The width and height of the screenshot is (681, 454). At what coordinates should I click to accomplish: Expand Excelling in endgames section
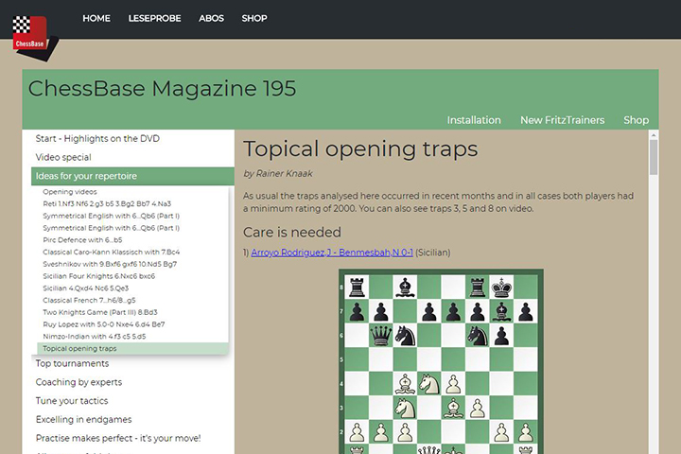coord(83,420)
